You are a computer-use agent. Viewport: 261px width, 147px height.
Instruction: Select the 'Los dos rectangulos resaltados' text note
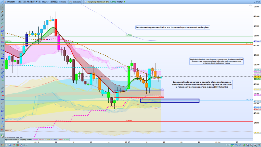173,27
